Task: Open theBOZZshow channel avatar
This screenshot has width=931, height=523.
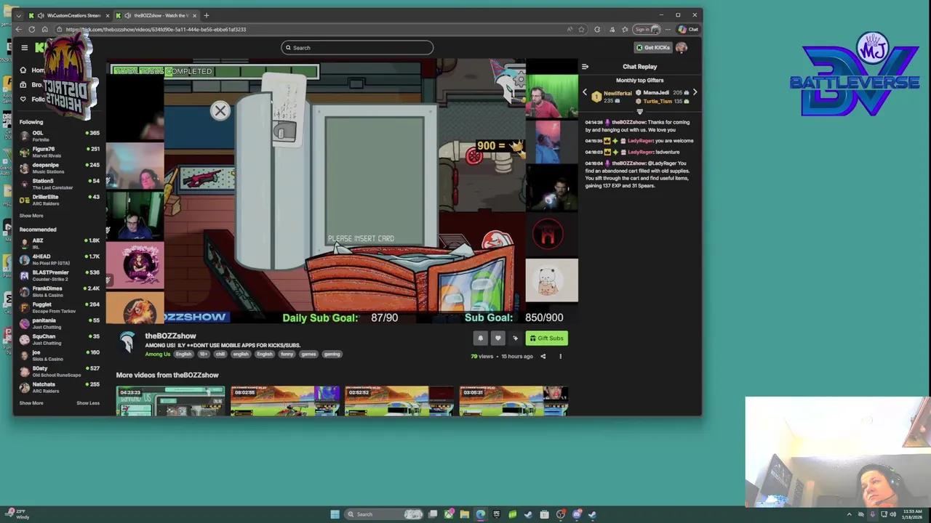Action: 127,343
